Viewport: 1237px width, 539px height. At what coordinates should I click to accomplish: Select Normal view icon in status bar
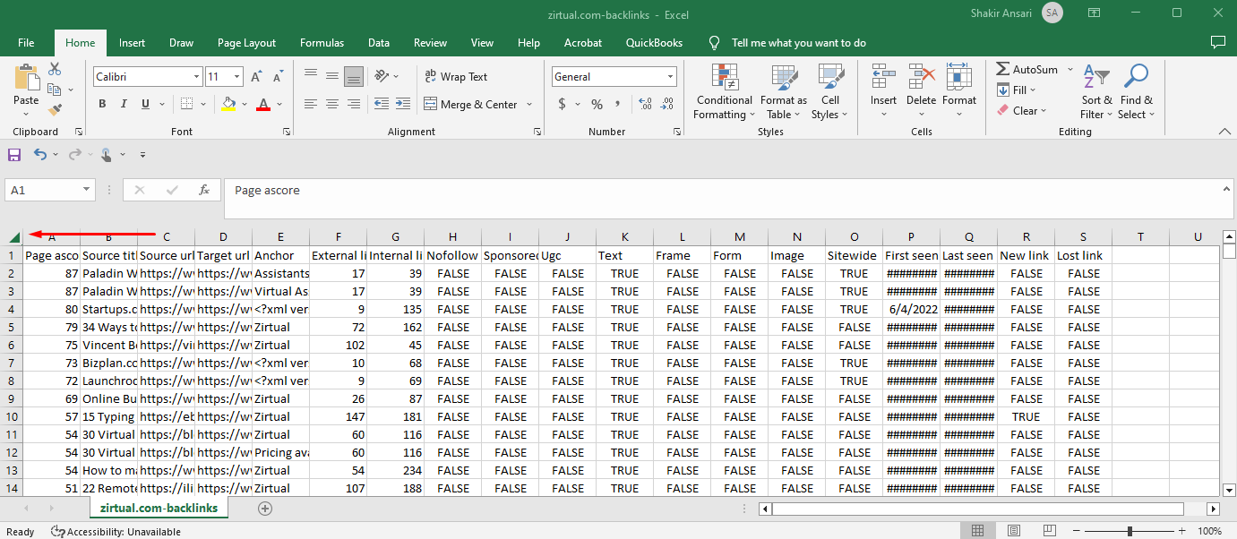[978, 531]
